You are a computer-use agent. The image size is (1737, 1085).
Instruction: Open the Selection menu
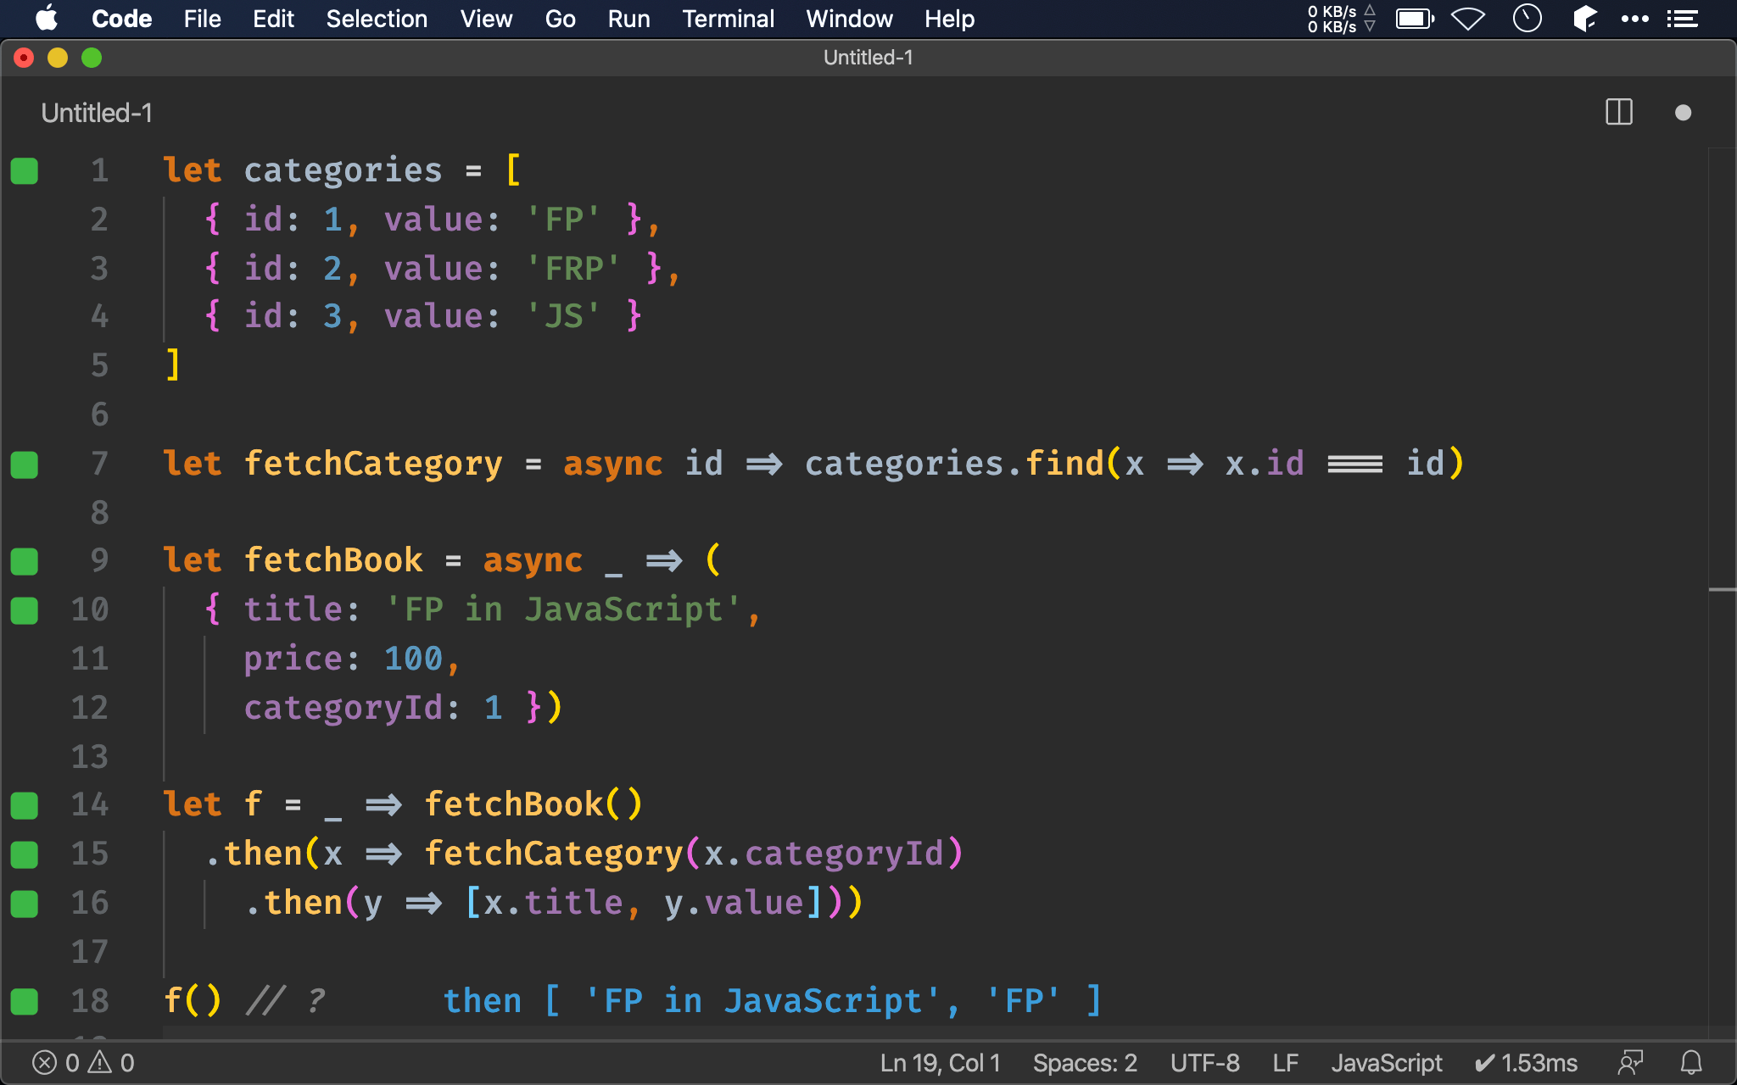click(377, 19)
